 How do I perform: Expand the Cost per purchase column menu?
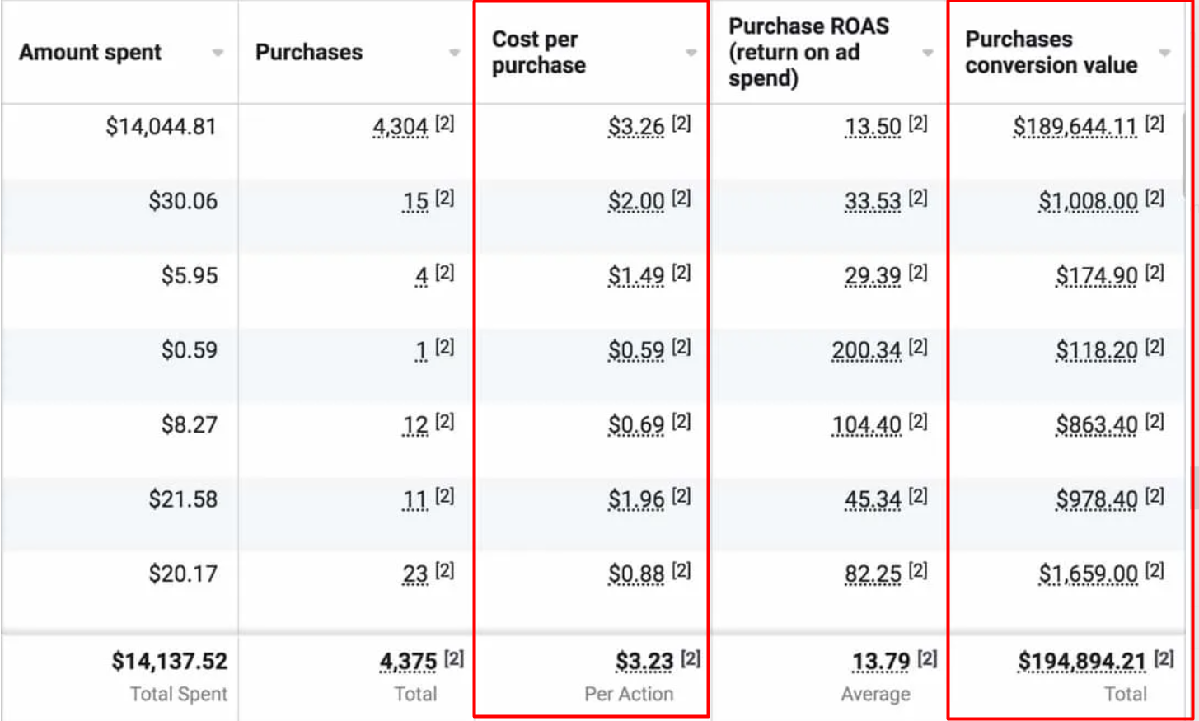(691, 53)
